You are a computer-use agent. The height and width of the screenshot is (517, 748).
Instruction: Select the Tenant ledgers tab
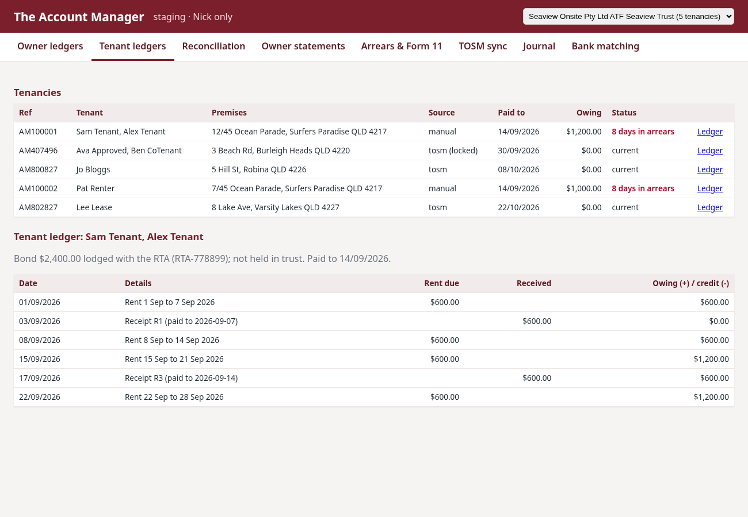click(x=133, y=46)
